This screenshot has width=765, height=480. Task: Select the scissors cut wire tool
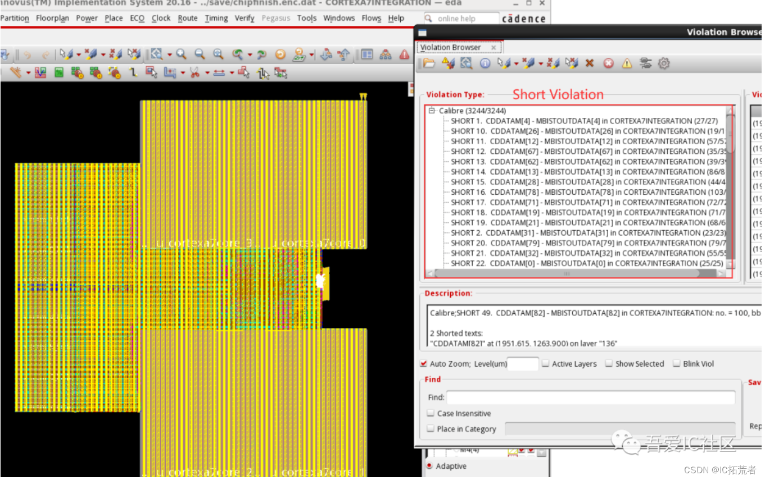point(194,72)
